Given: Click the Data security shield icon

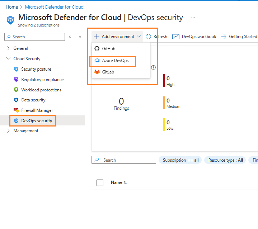Looking at the screenshot, I should pos(16,100).
